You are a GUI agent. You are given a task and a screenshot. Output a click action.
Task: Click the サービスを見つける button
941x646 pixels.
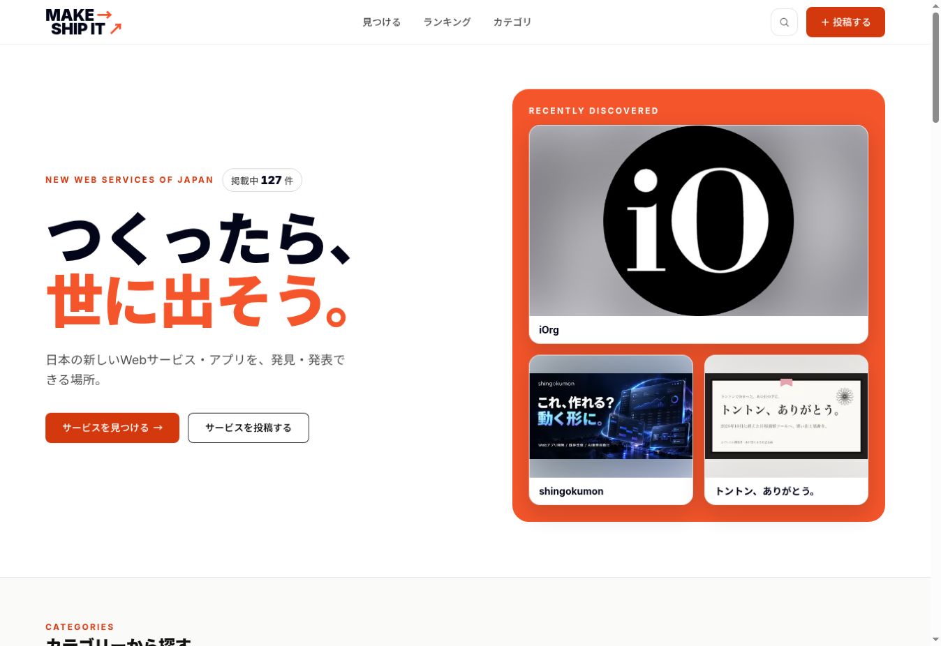pos(112,428)
